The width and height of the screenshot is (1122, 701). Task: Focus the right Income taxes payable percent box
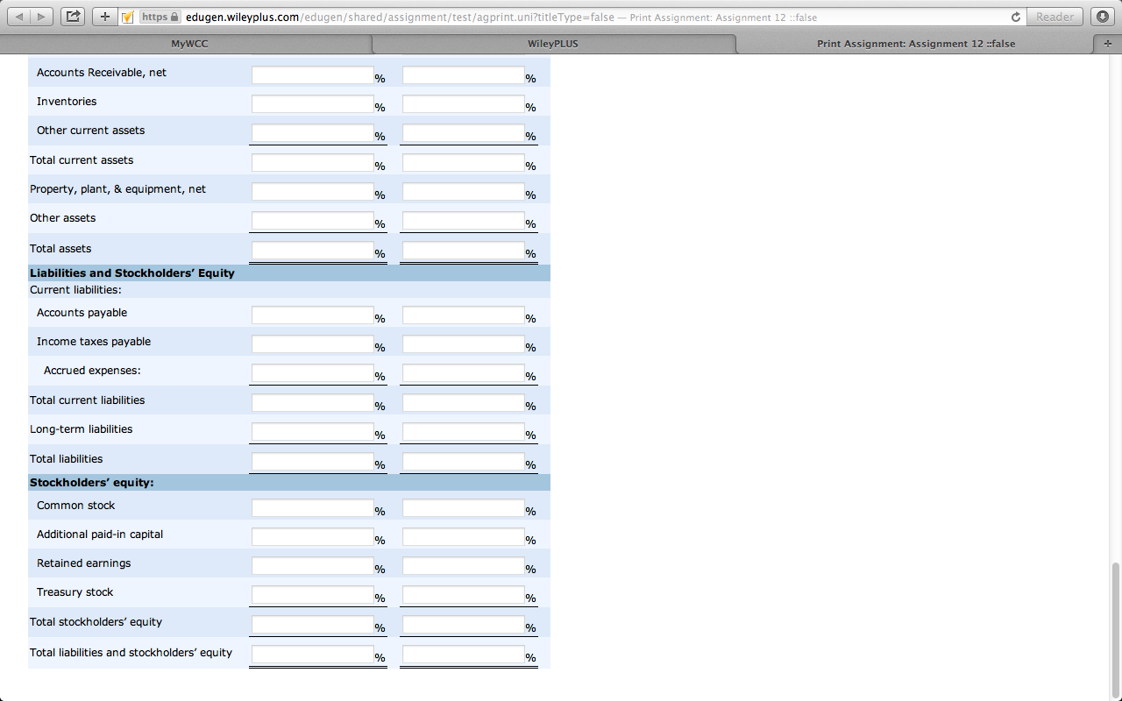click(x=464, y=344)
